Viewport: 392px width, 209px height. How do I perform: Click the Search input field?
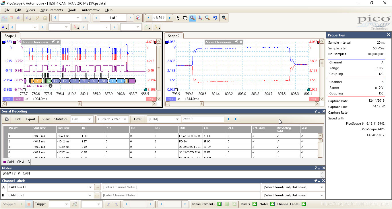pyautogui.click(x=203, y=119)
